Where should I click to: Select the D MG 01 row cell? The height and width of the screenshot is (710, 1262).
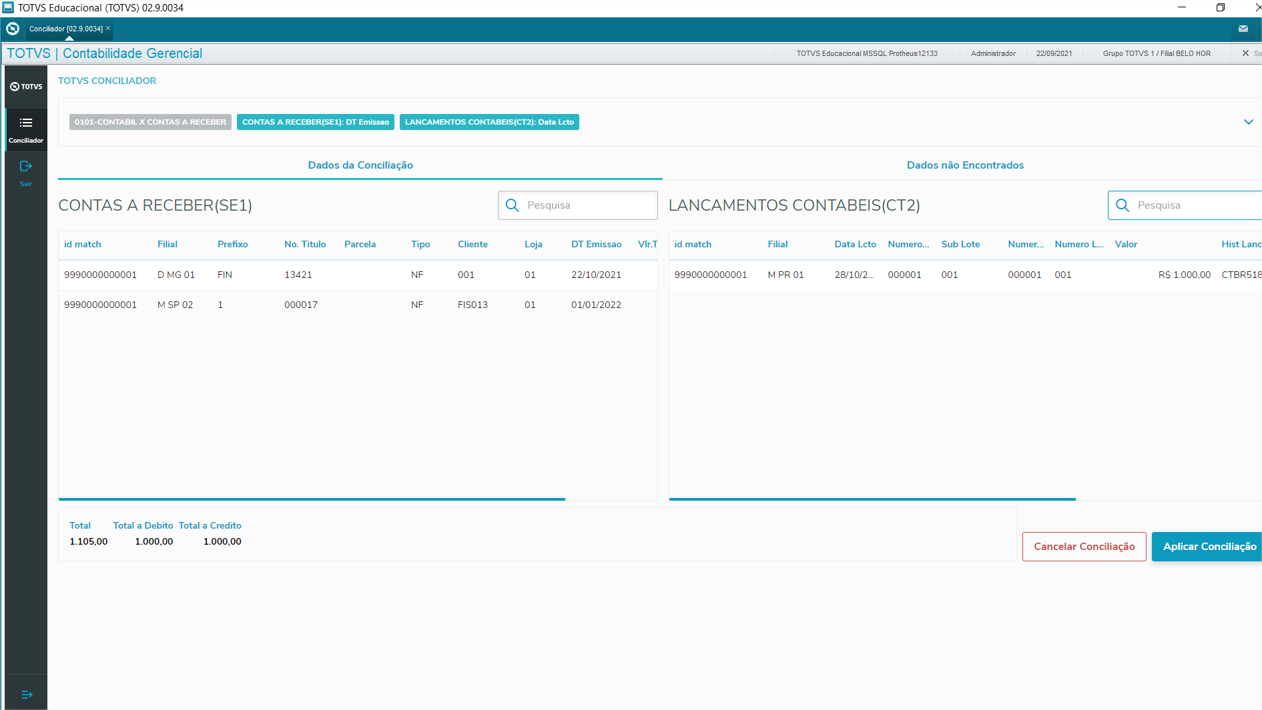(176, 275)
